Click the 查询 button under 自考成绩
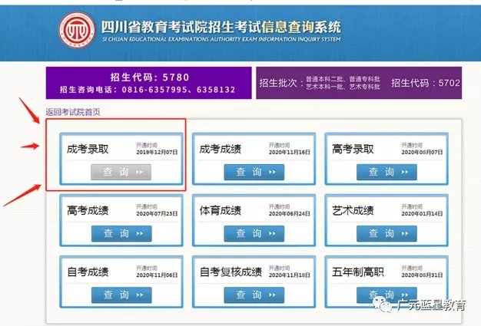481x326 pixels. 121,295
